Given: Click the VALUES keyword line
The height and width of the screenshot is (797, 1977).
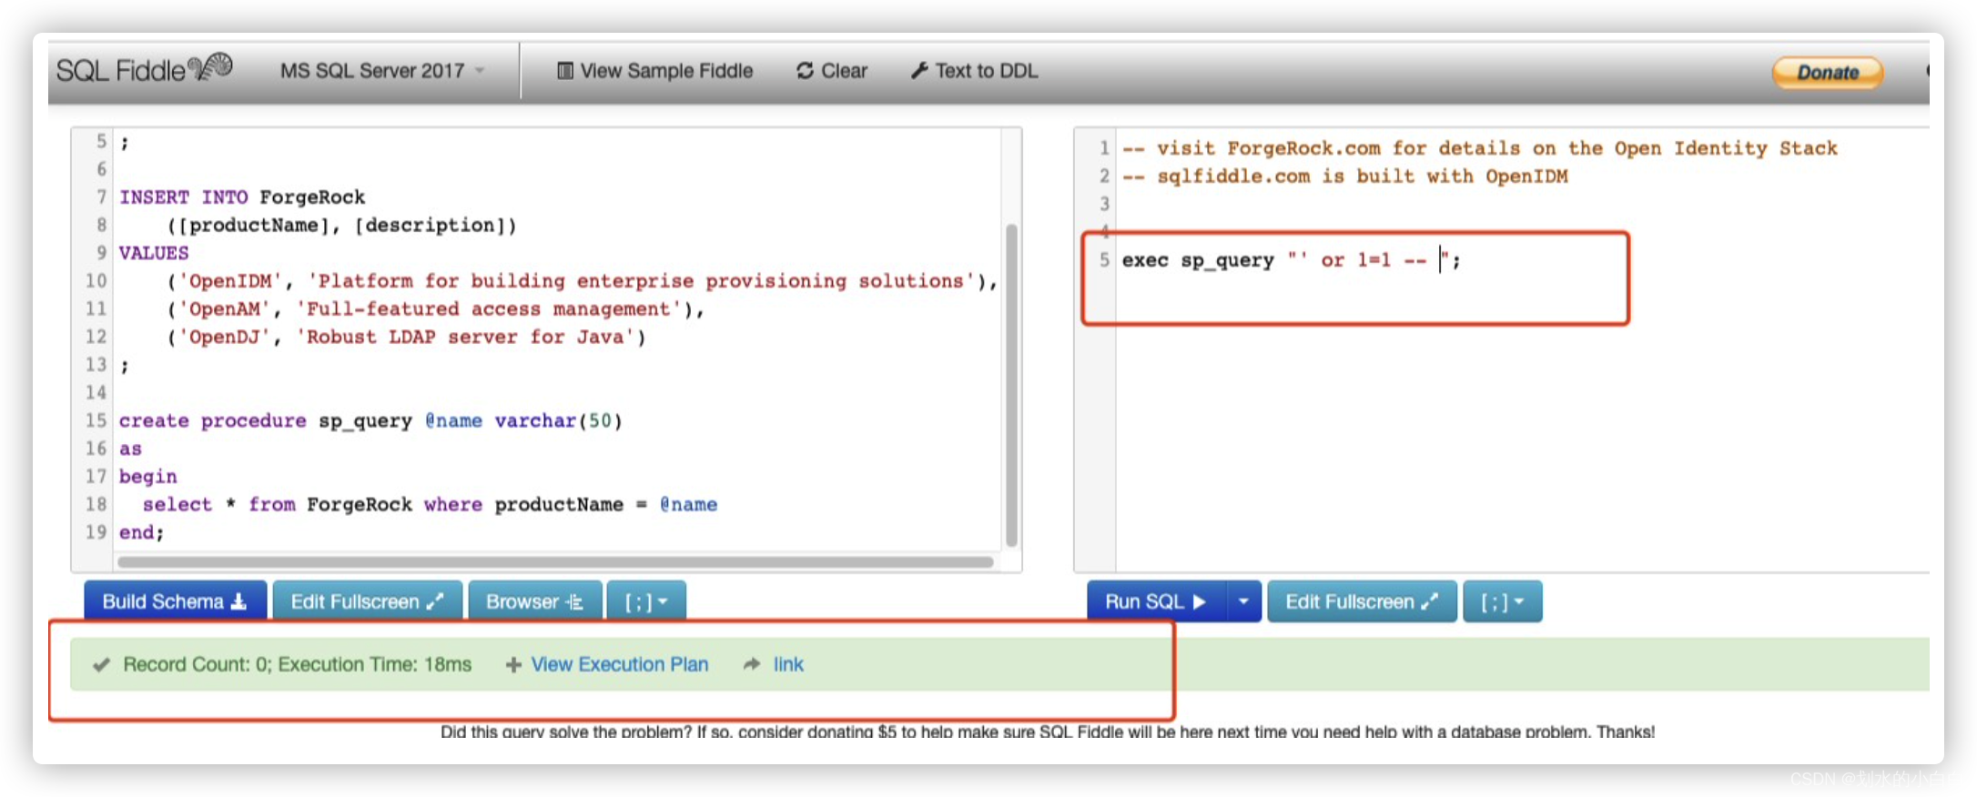Looking at the screenshot, I should (x=154, y=252).
